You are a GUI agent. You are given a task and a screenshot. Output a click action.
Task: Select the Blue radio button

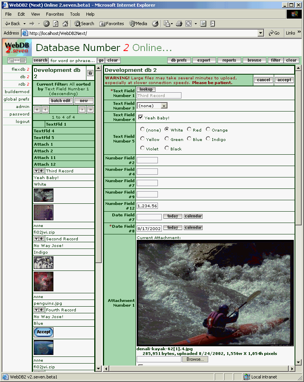pos(189,139)
